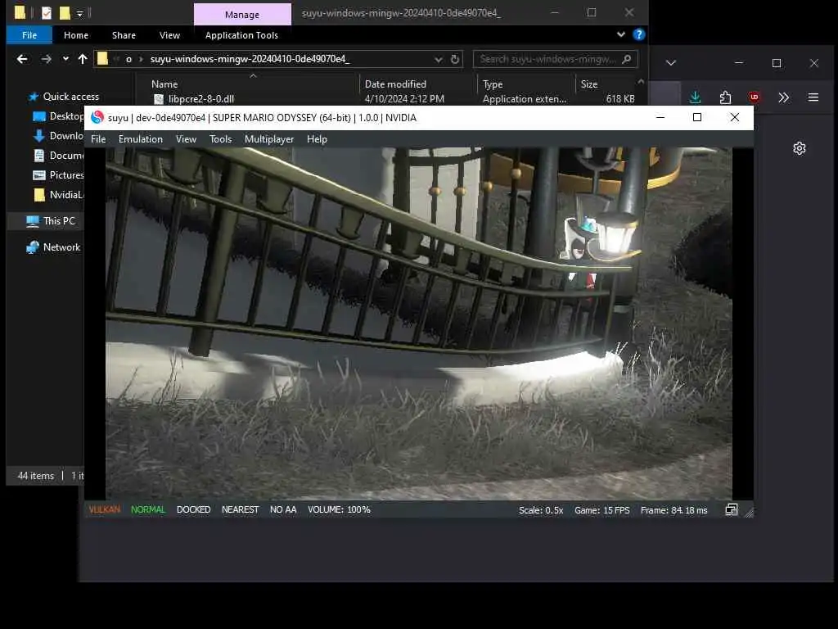Click the multiplayer status icon in suyu
The width and height of the screenshot is (838, 629).
click(x=732, y=509)
